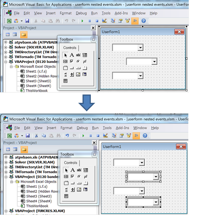Select the Image control in lower Toolbox
The width and height of the screenshot is (200, 221).
pos(79,190)
